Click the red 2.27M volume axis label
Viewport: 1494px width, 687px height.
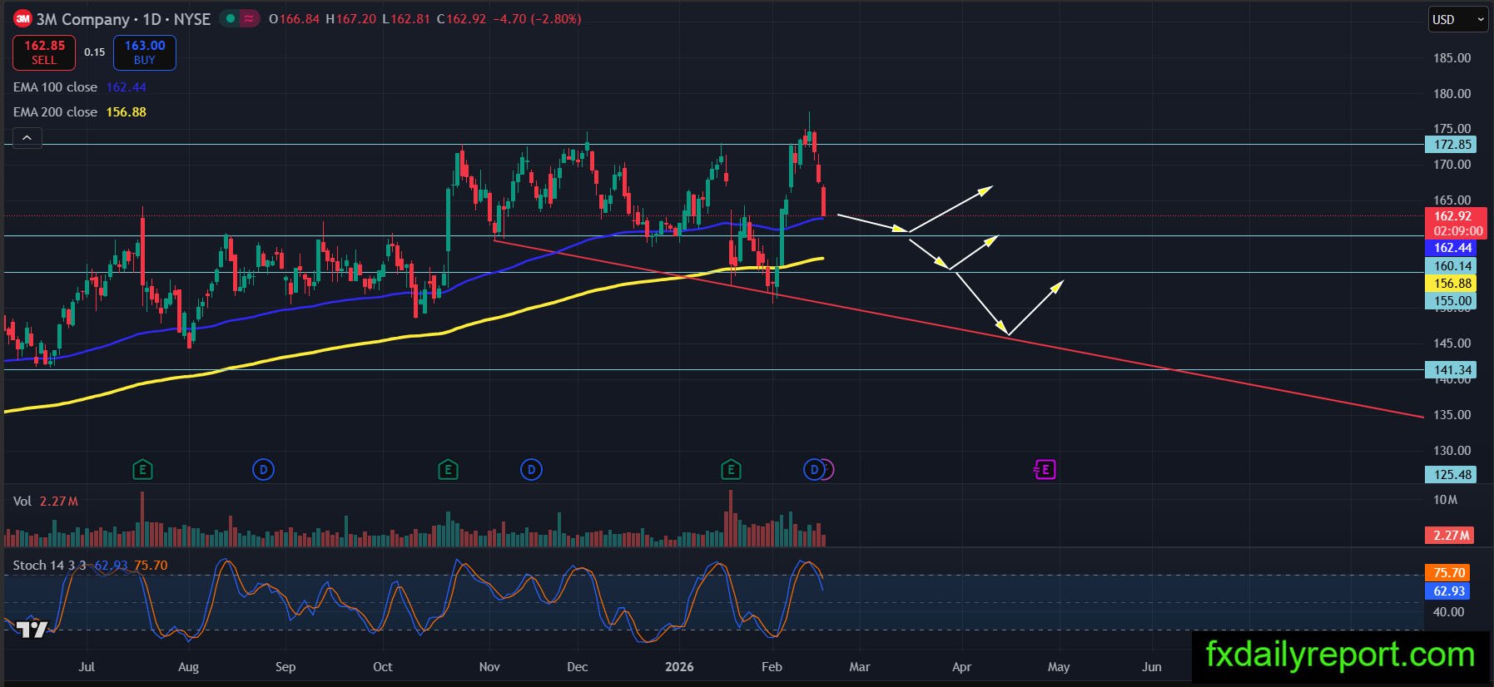pos(1451,536)
